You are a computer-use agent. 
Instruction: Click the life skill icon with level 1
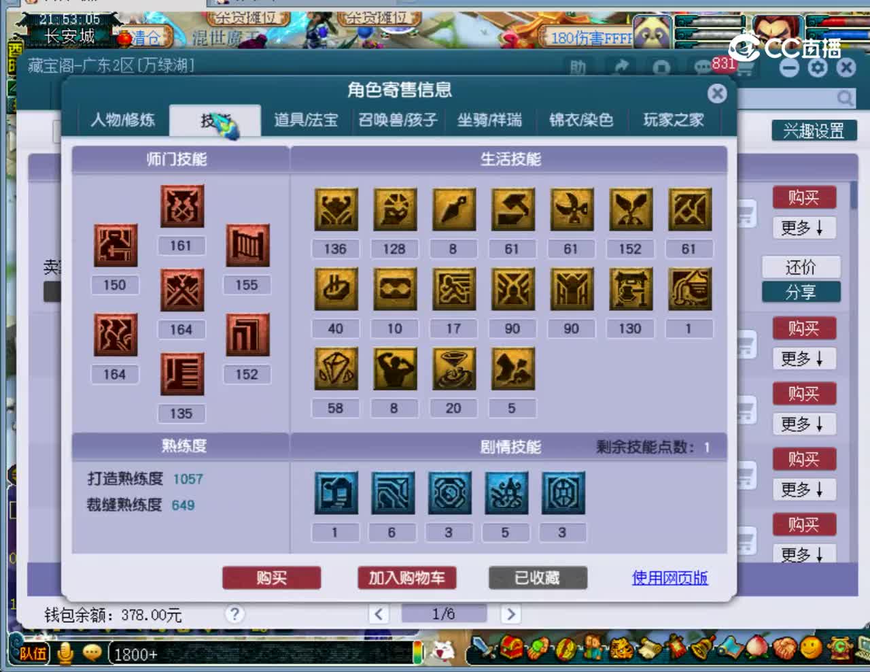[x=690, y=289]
